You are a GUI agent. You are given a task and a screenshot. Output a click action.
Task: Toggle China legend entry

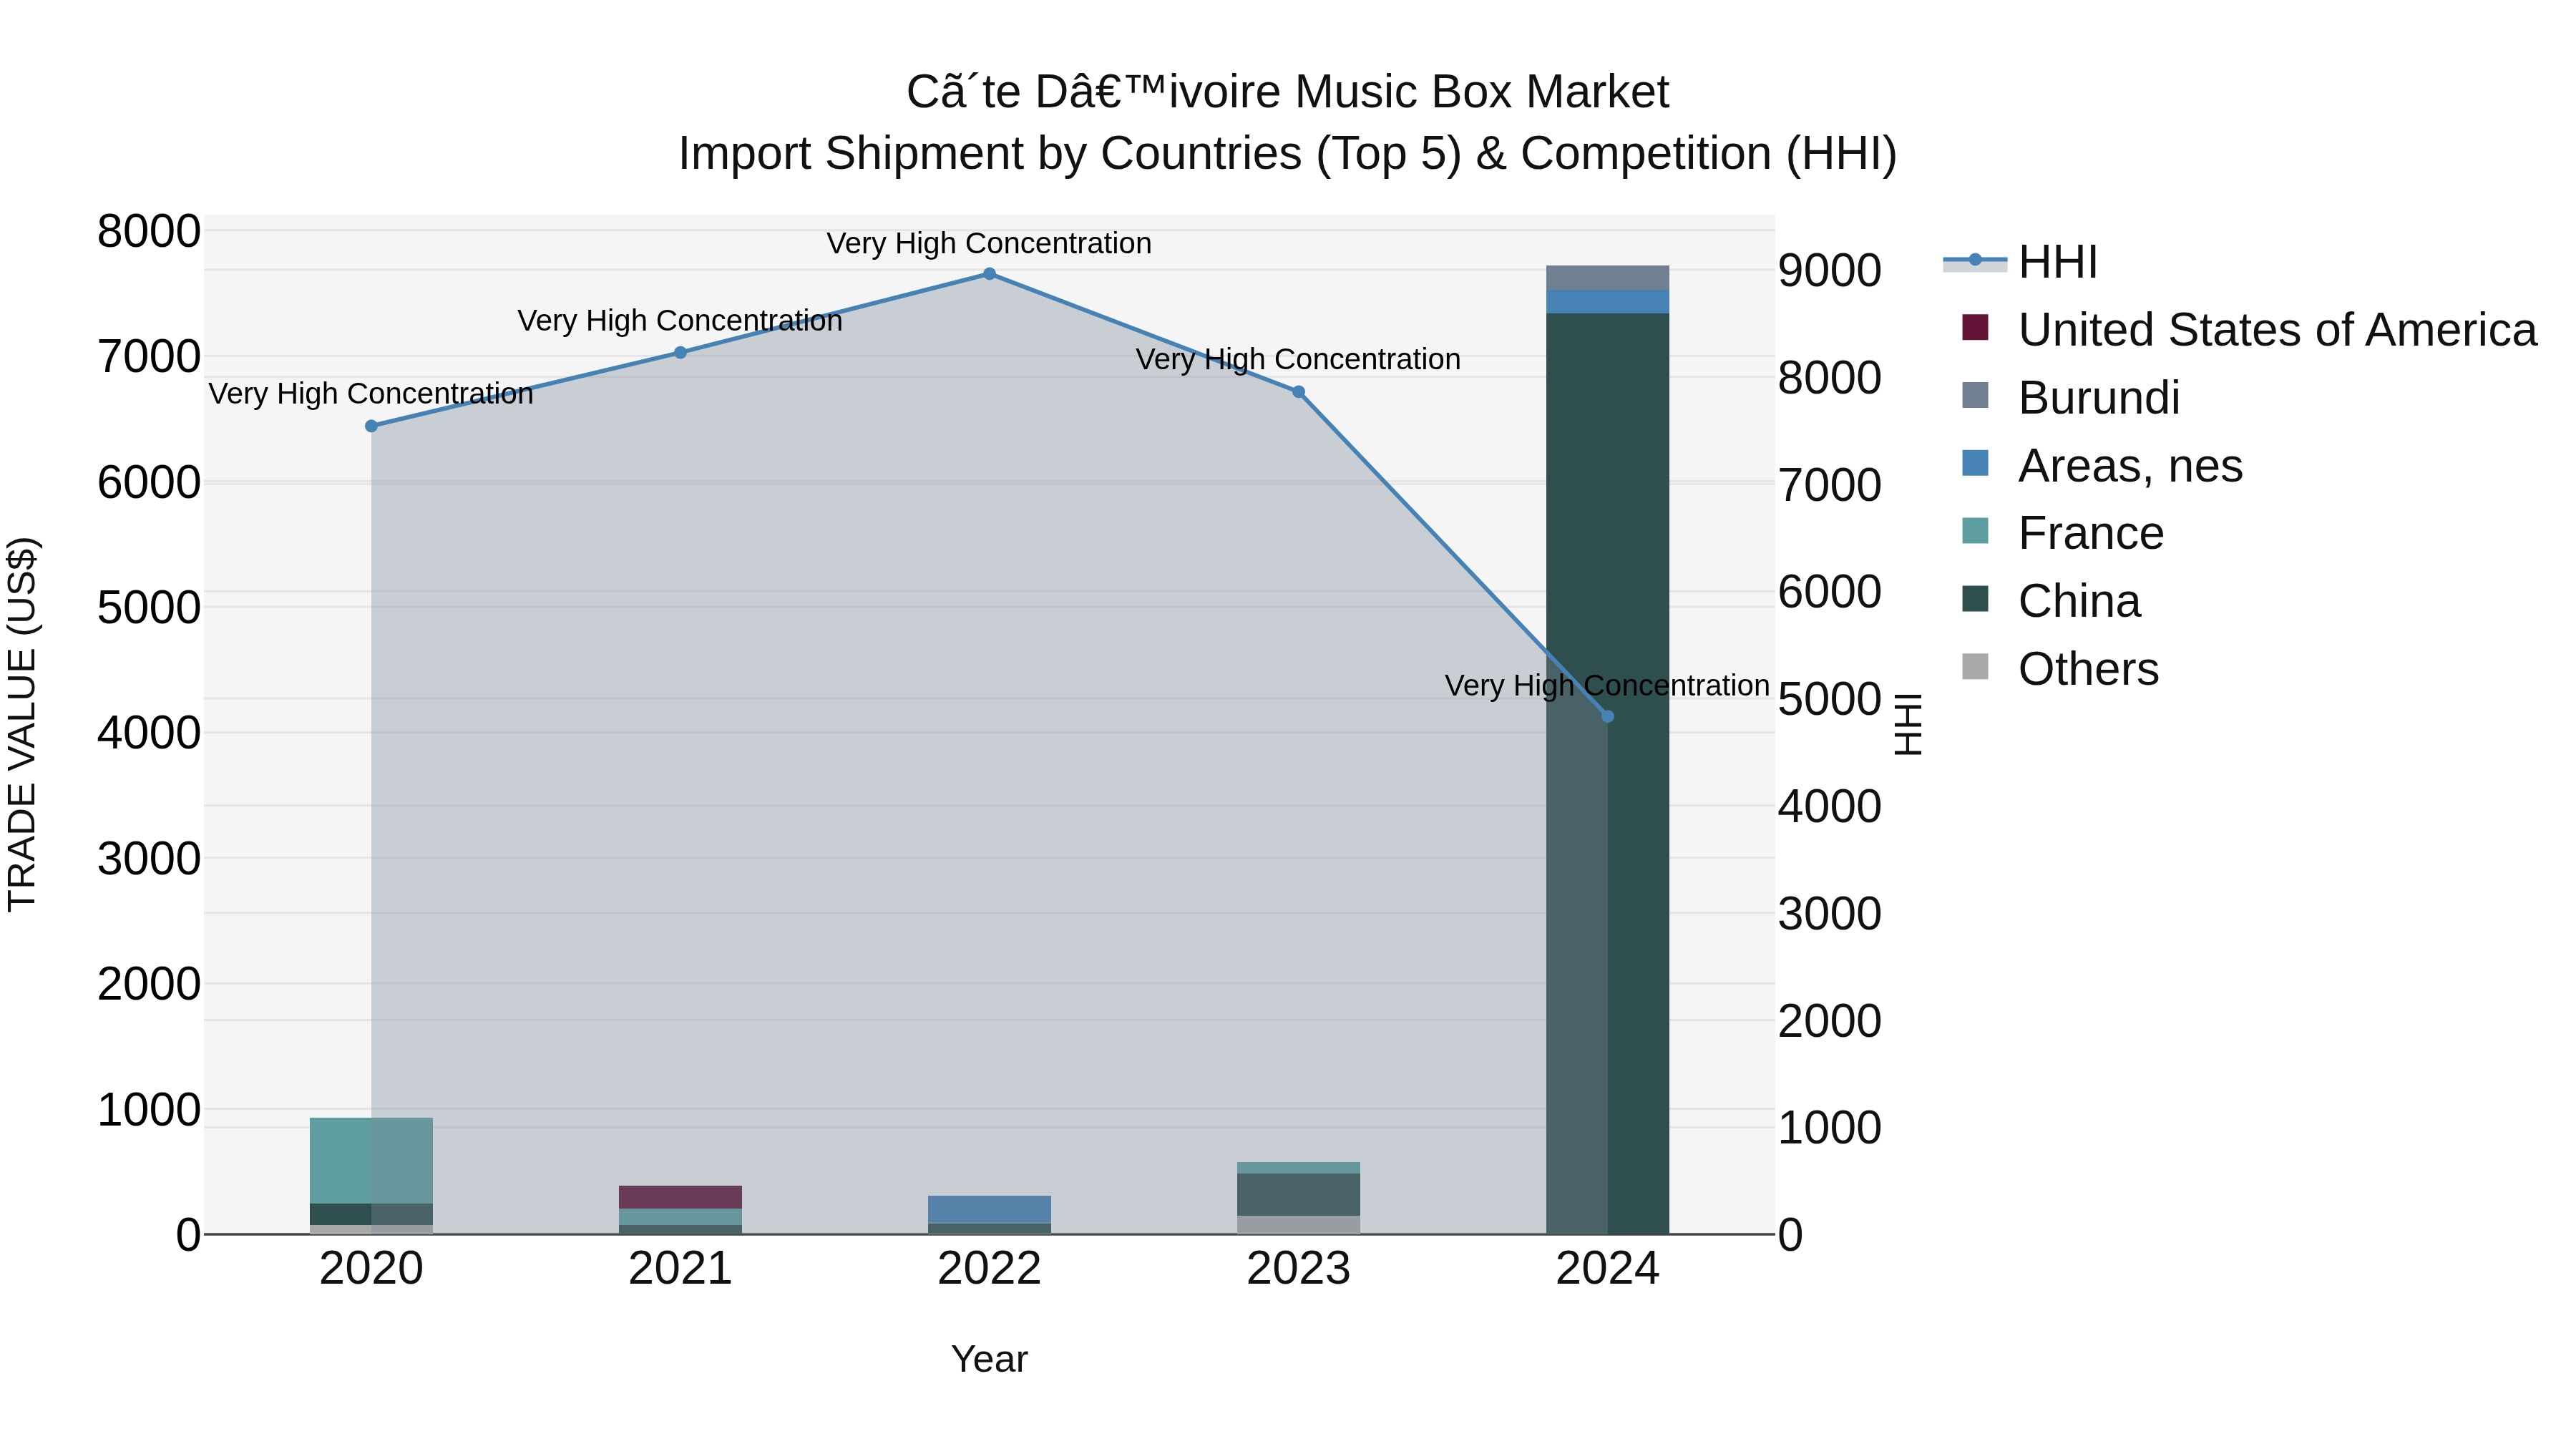(2051, 601)
